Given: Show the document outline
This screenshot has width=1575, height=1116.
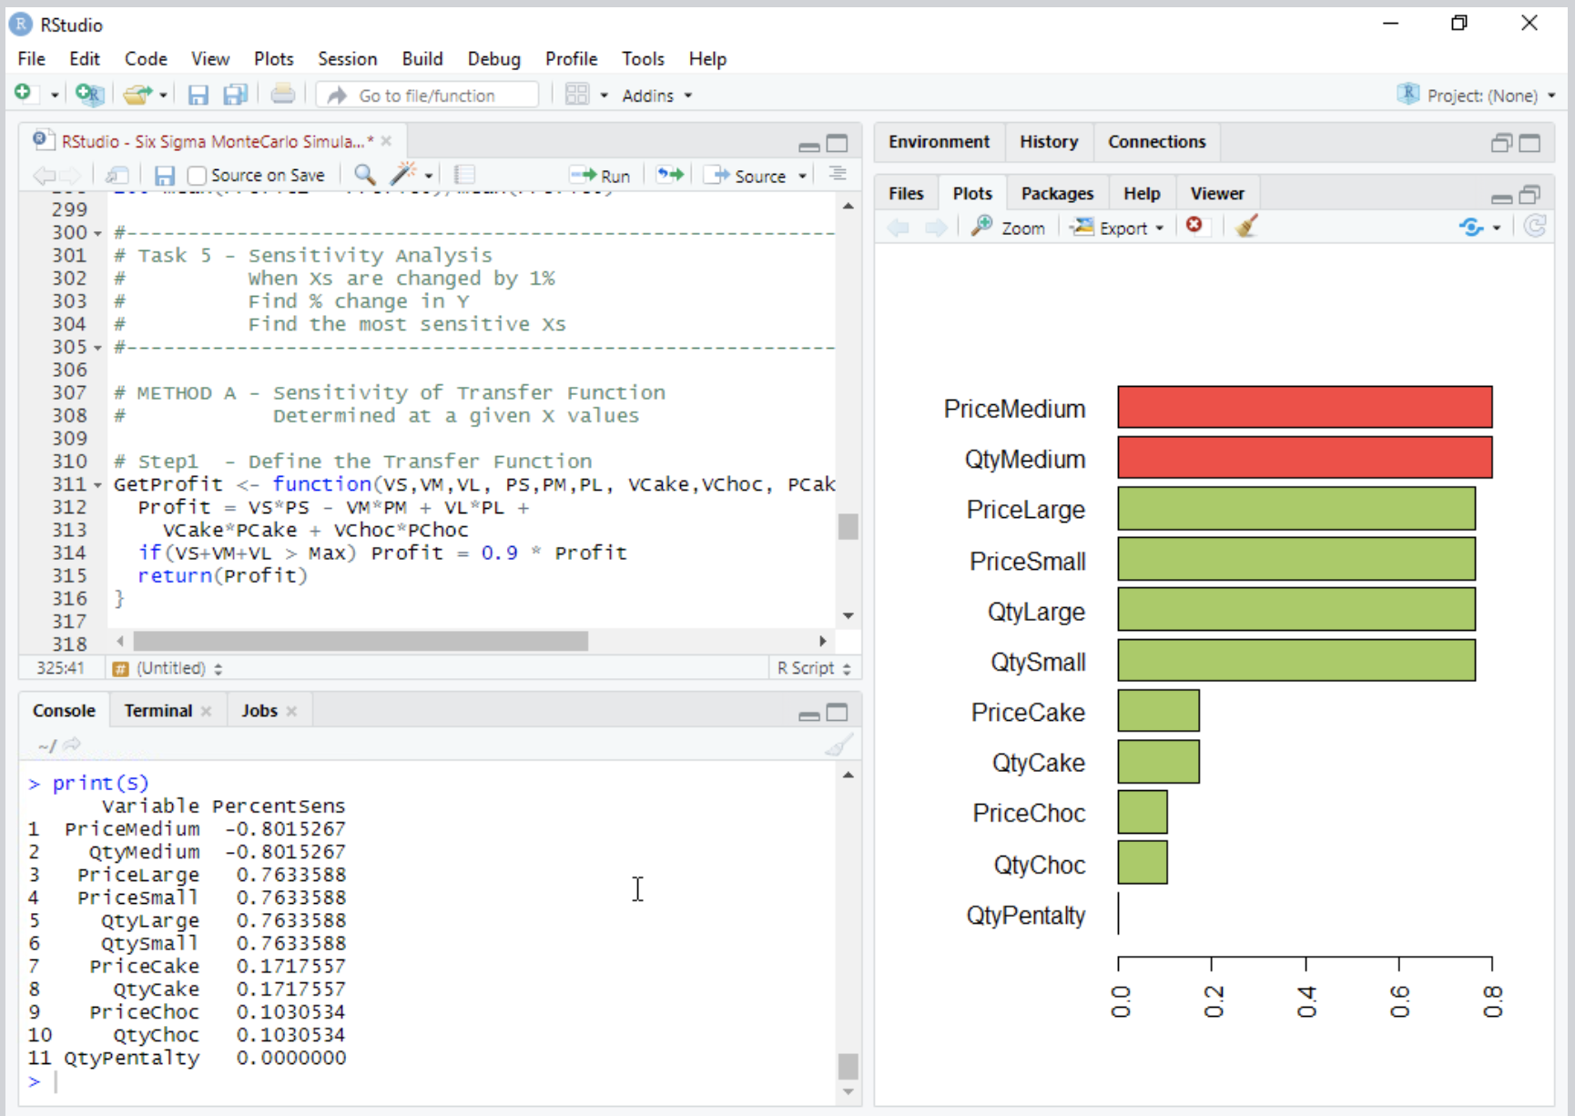Looking at the screenshot, I should (x=838, y=174).
